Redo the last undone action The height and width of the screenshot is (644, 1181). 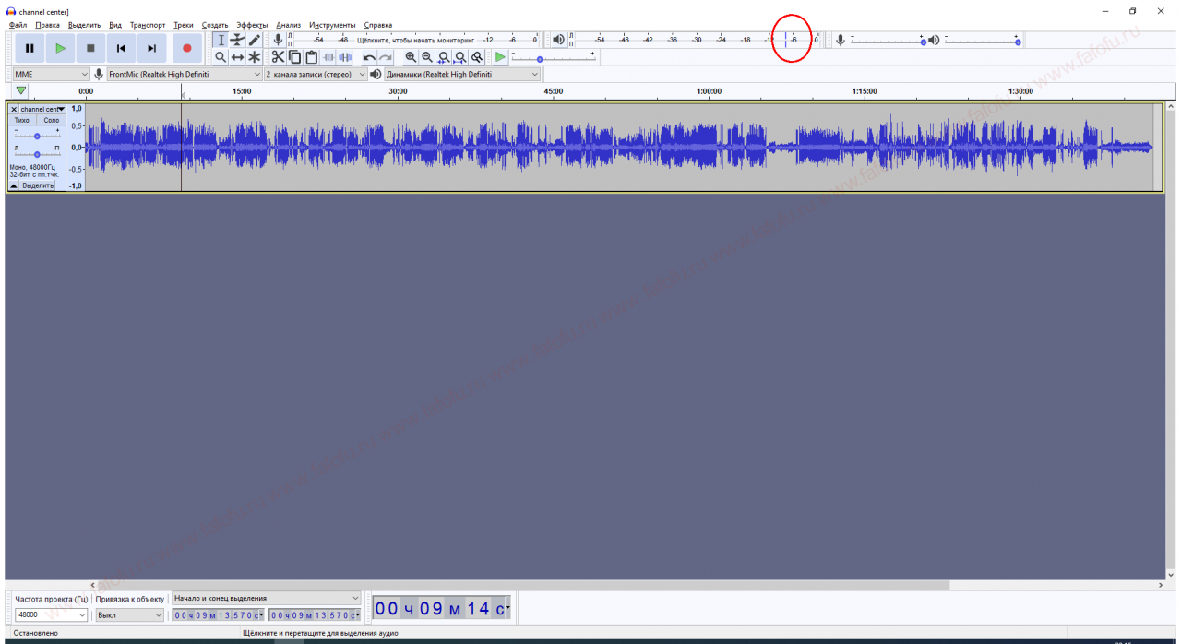pyautogui.click(x=386, y=57)
